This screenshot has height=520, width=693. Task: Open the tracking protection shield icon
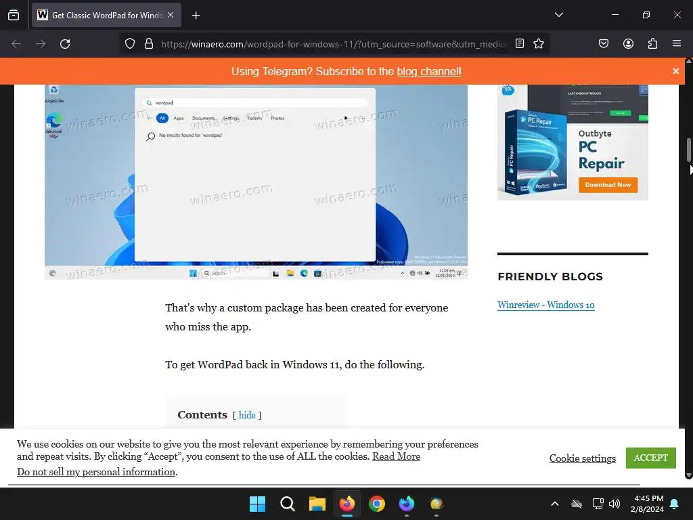click(129, 44)
